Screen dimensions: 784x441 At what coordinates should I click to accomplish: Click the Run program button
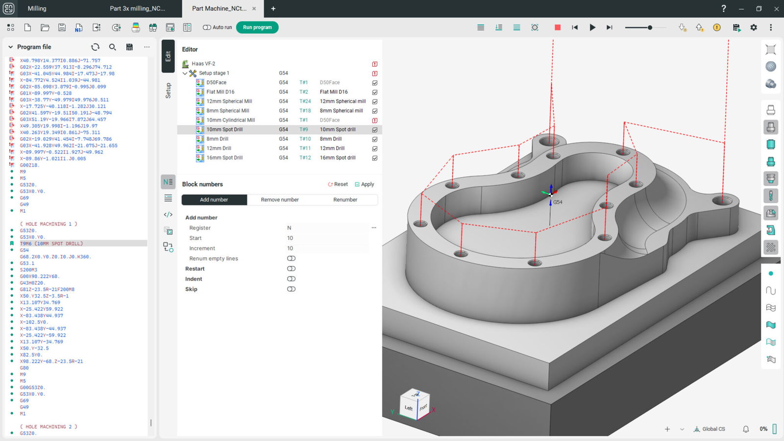click(x=257, y=27)
